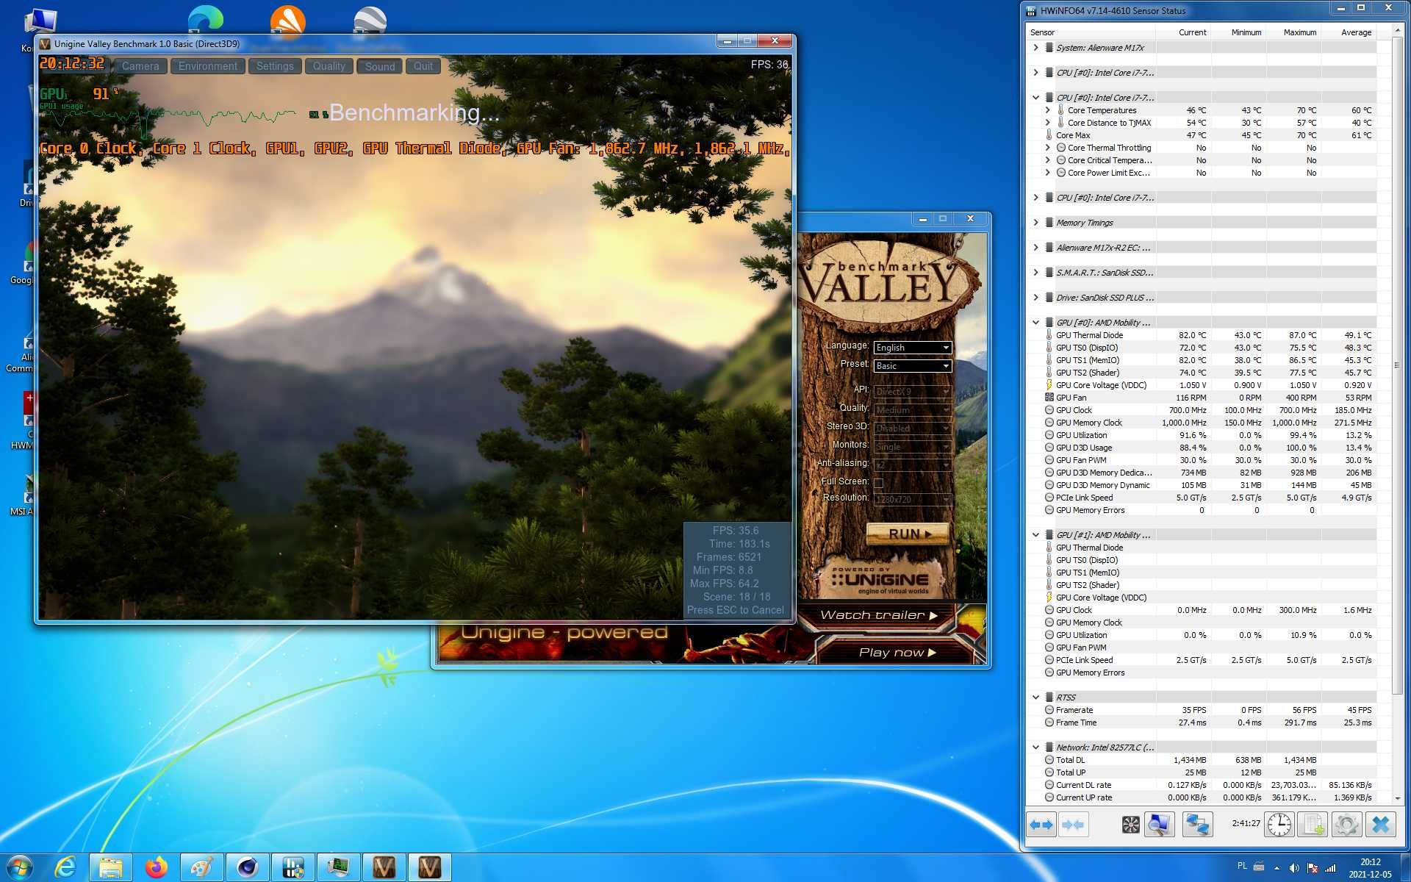Screen dimensions: 1411x882
Task: Expand the RTSS sensor group
Action: 1036,697
